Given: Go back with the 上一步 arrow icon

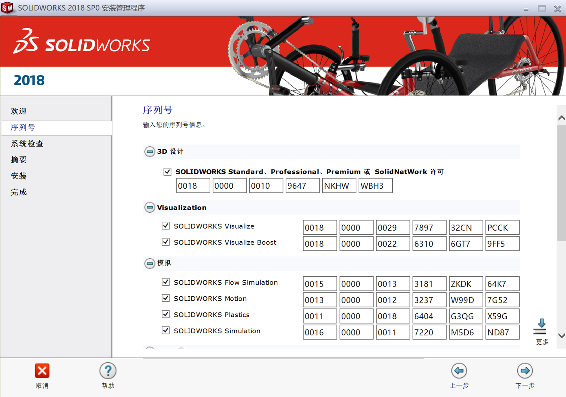Looking at the screenshot, I should [x=459, y=371].
